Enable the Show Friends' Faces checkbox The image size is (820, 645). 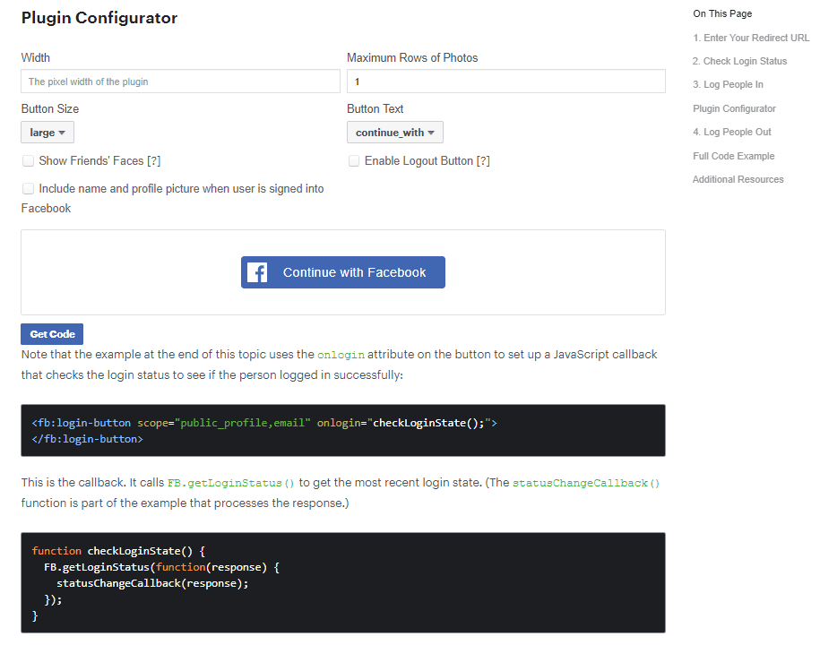coord(27,162)
